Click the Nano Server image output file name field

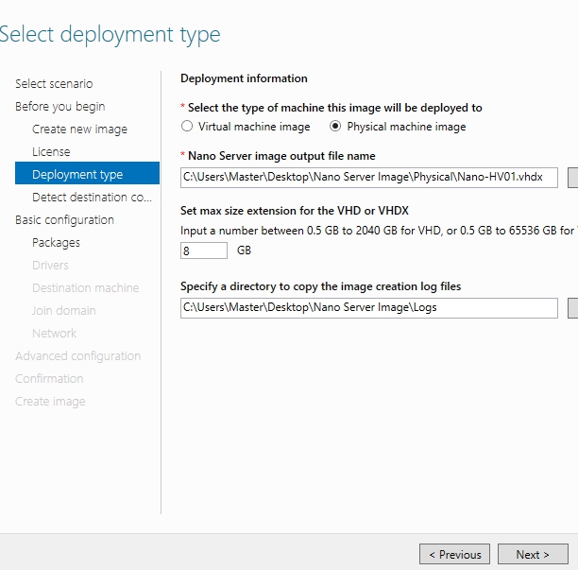click(368, 177)
